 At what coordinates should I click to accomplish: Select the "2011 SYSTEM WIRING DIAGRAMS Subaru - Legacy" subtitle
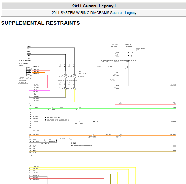(94, 13)
